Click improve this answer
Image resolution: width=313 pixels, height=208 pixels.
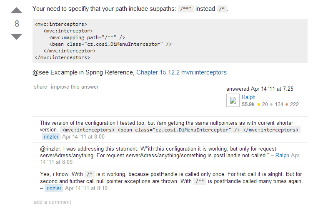[75, 87]
